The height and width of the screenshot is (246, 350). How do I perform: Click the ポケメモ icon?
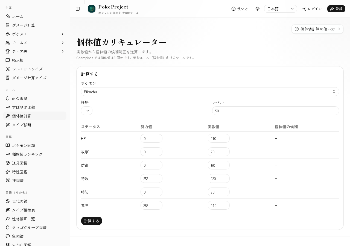point(8,34)
